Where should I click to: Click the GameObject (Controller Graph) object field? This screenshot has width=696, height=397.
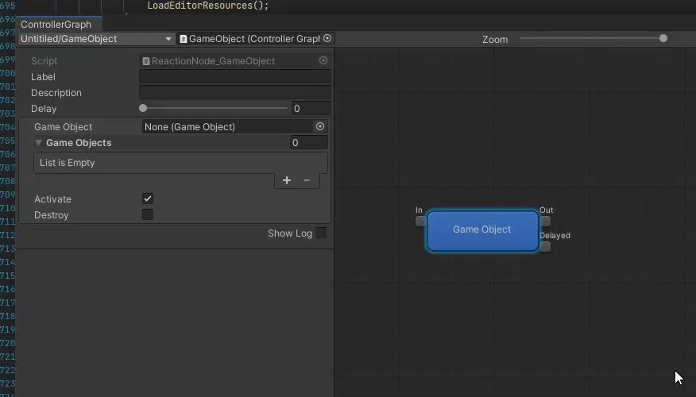tap(255, 39)
